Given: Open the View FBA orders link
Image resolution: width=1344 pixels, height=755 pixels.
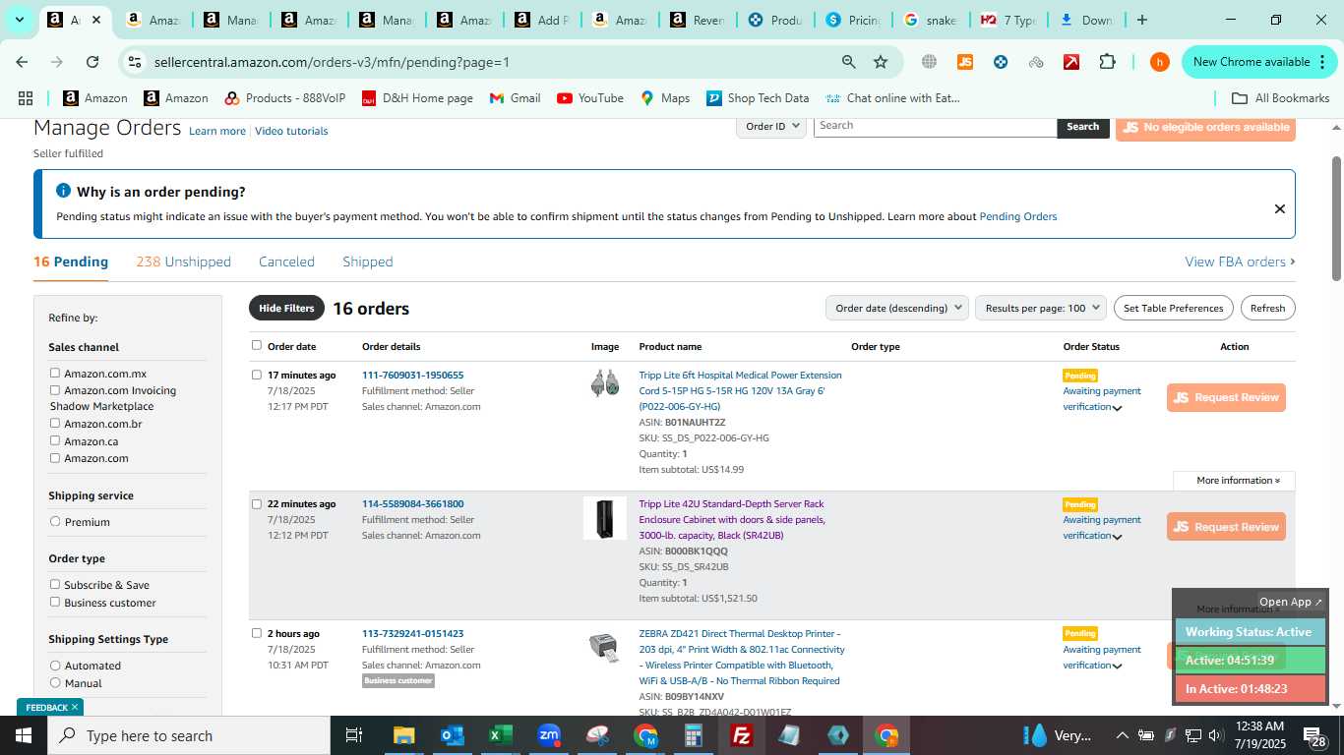Looking at the screenshot, I should coord(1240,261).
